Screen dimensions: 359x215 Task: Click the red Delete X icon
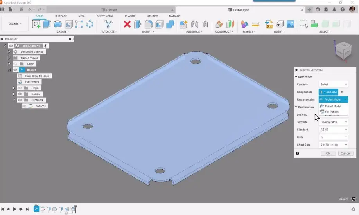[127, 24]
